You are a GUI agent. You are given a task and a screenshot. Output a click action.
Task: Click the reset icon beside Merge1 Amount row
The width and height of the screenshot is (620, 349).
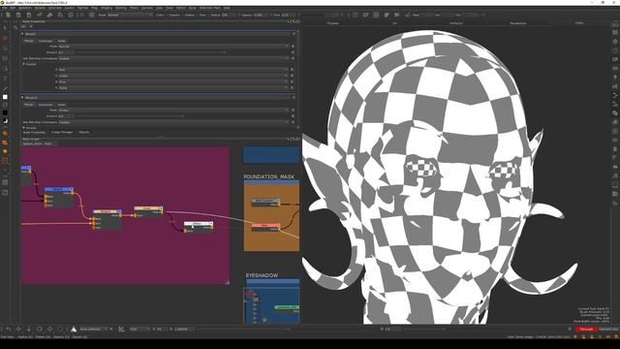pyautogui.click(x=293, y=52)
